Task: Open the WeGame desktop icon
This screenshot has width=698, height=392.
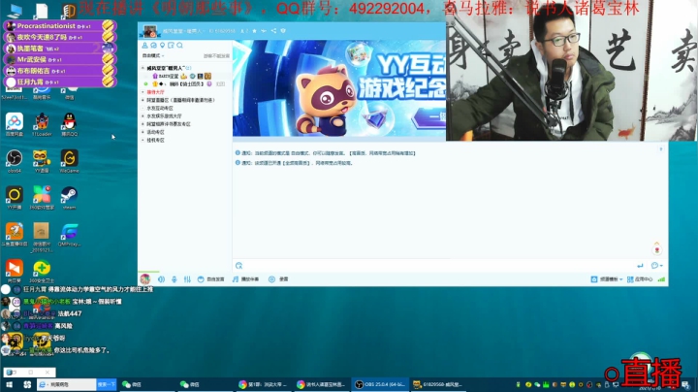Action: pyautogui.click(x=70, y=161)
